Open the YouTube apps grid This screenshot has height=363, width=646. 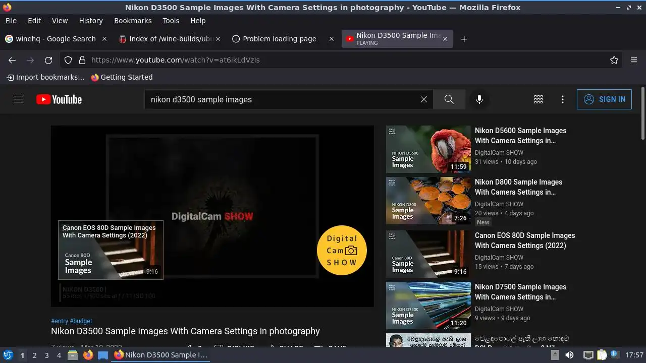point(539,99)
